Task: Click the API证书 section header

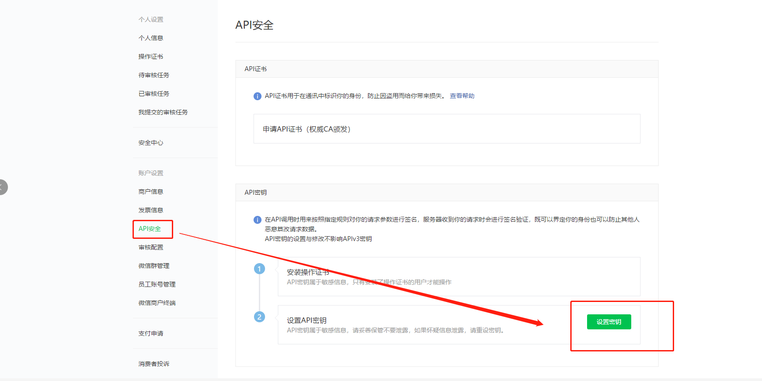Action: pos(447,69)
